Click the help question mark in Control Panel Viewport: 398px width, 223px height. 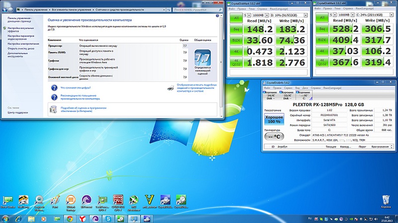(217, 16)
